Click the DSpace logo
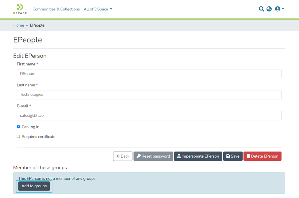Screen dimensions: 299x198 pyautogui.click(x=20, y=9)
